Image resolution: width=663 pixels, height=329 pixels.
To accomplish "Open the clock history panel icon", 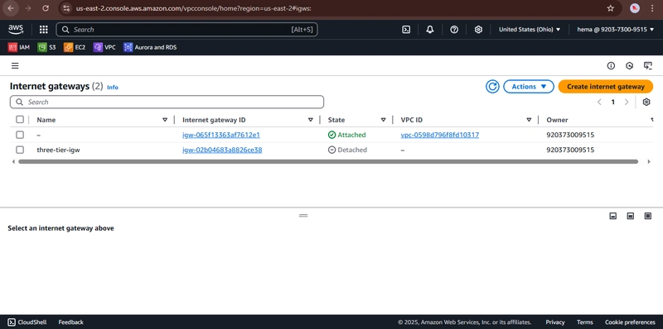I will click(630, 65).
